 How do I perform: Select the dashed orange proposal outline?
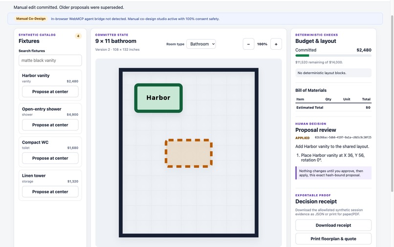189,153
